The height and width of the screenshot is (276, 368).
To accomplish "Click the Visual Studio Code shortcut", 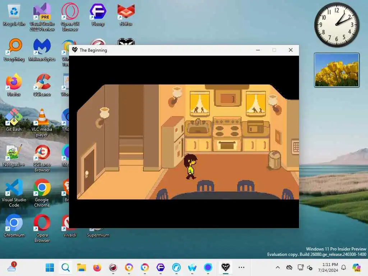I will 14,193.
